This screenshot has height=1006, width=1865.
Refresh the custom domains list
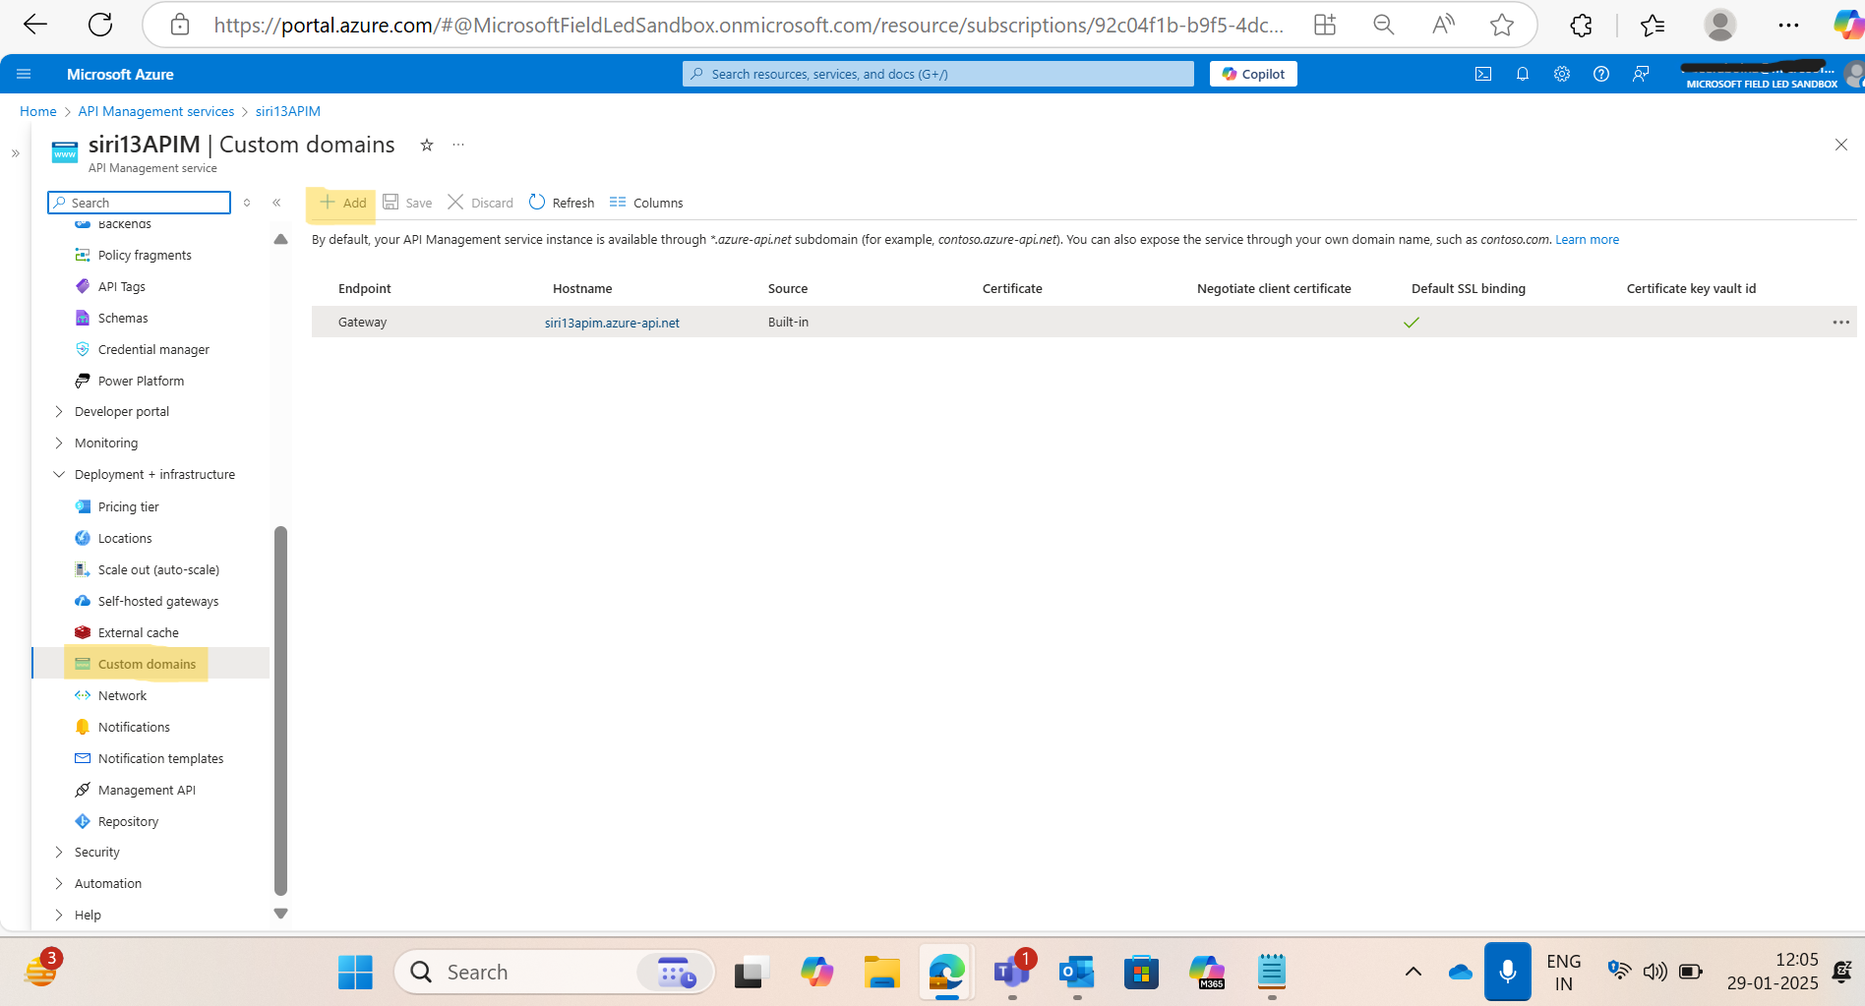[562, 203]
